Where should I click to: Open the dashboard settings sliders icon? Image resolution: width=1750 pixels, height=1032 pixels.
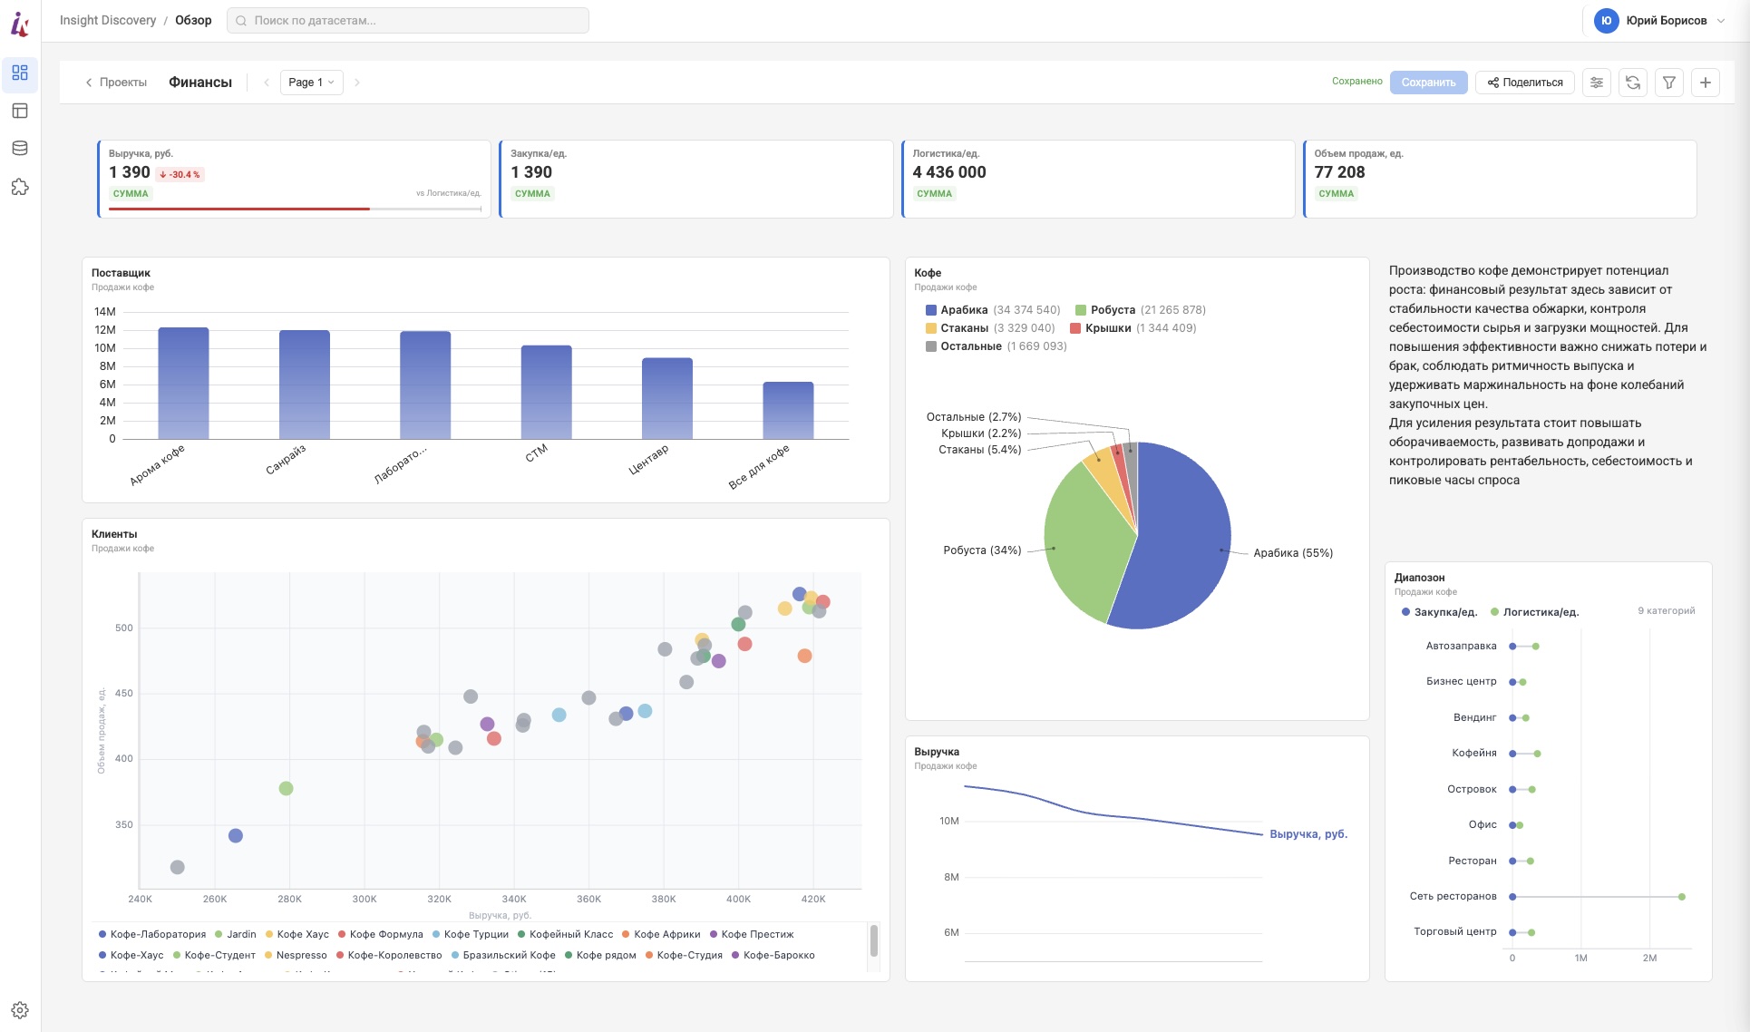[x=1597, y=83]
